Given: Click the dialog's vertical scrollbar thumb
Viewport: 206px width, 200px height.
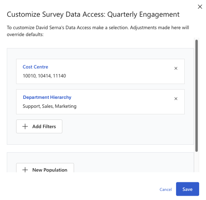Looking at the screenshot, I should tap(196, 96).
